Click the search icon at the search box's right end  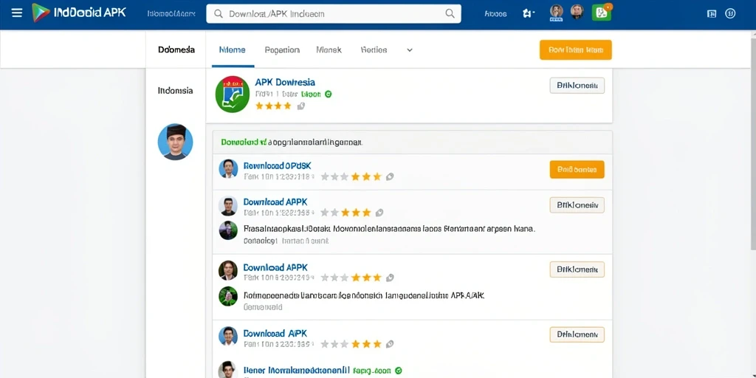[x=450, y=13]
